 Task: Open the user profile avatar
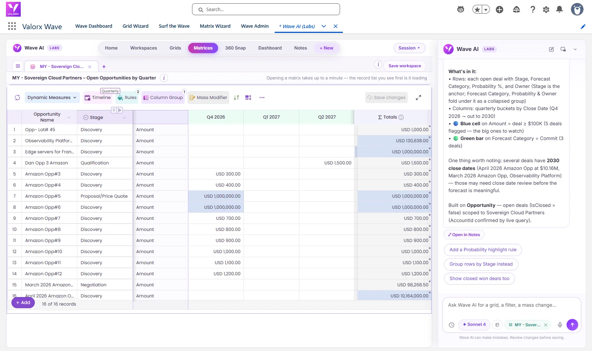point(577,9)
